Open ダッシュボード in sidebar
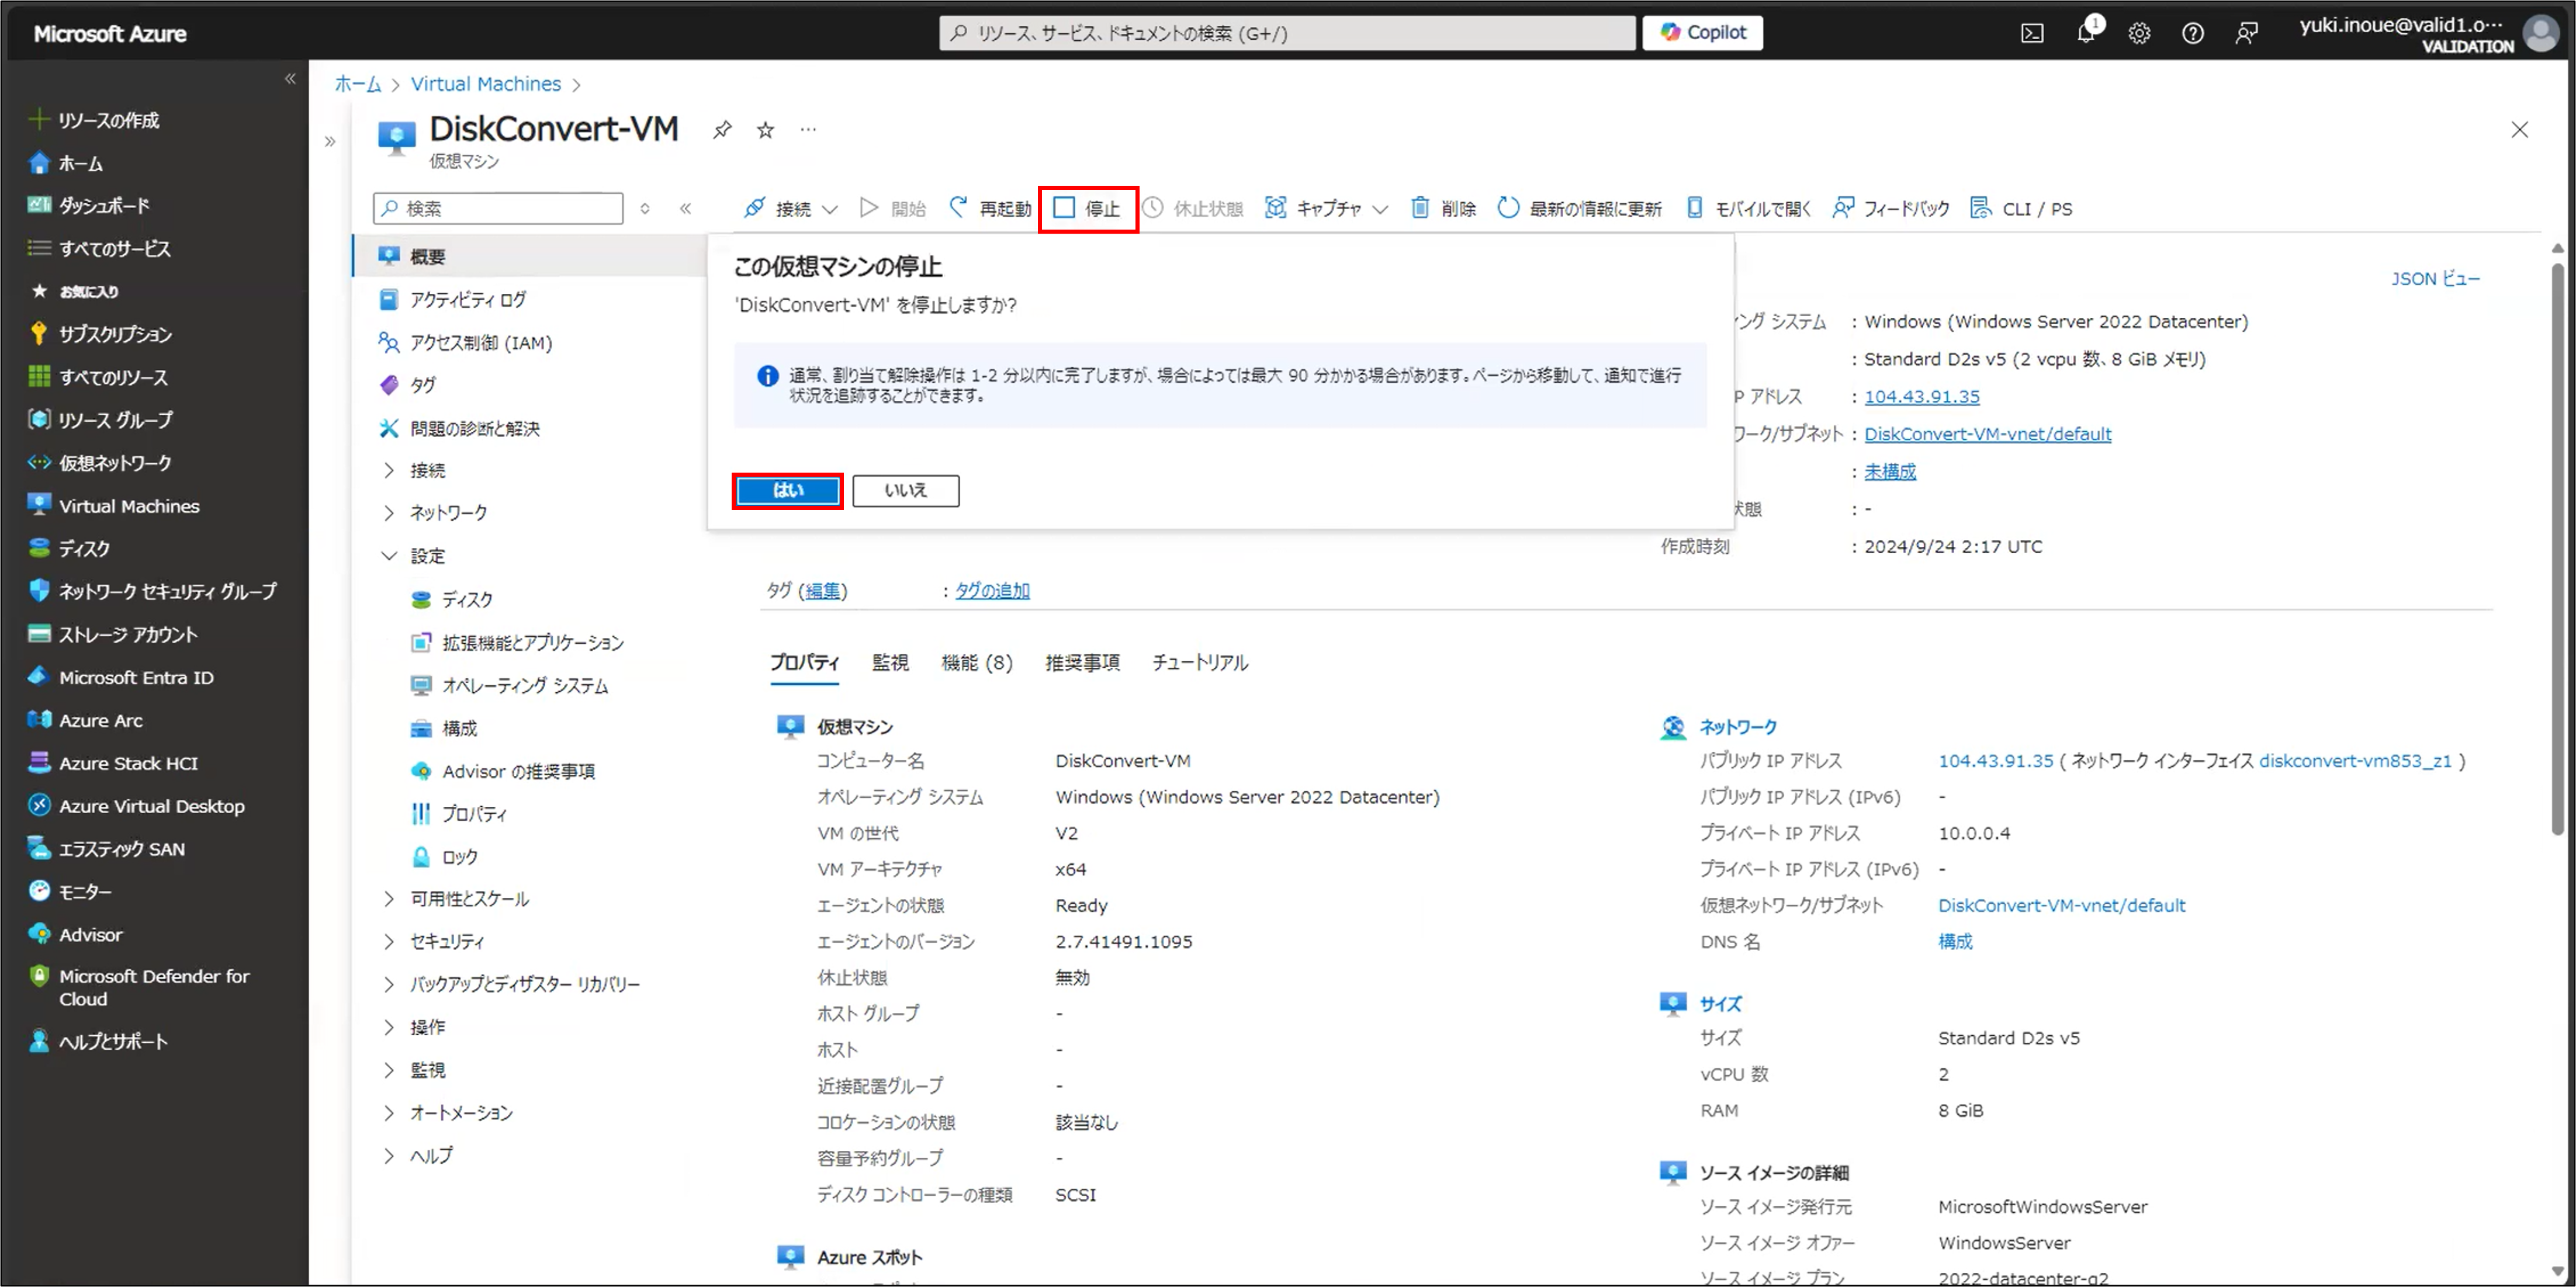Screen dimensions: 2576x1287 pyautogui.click(x=90, y=205)
